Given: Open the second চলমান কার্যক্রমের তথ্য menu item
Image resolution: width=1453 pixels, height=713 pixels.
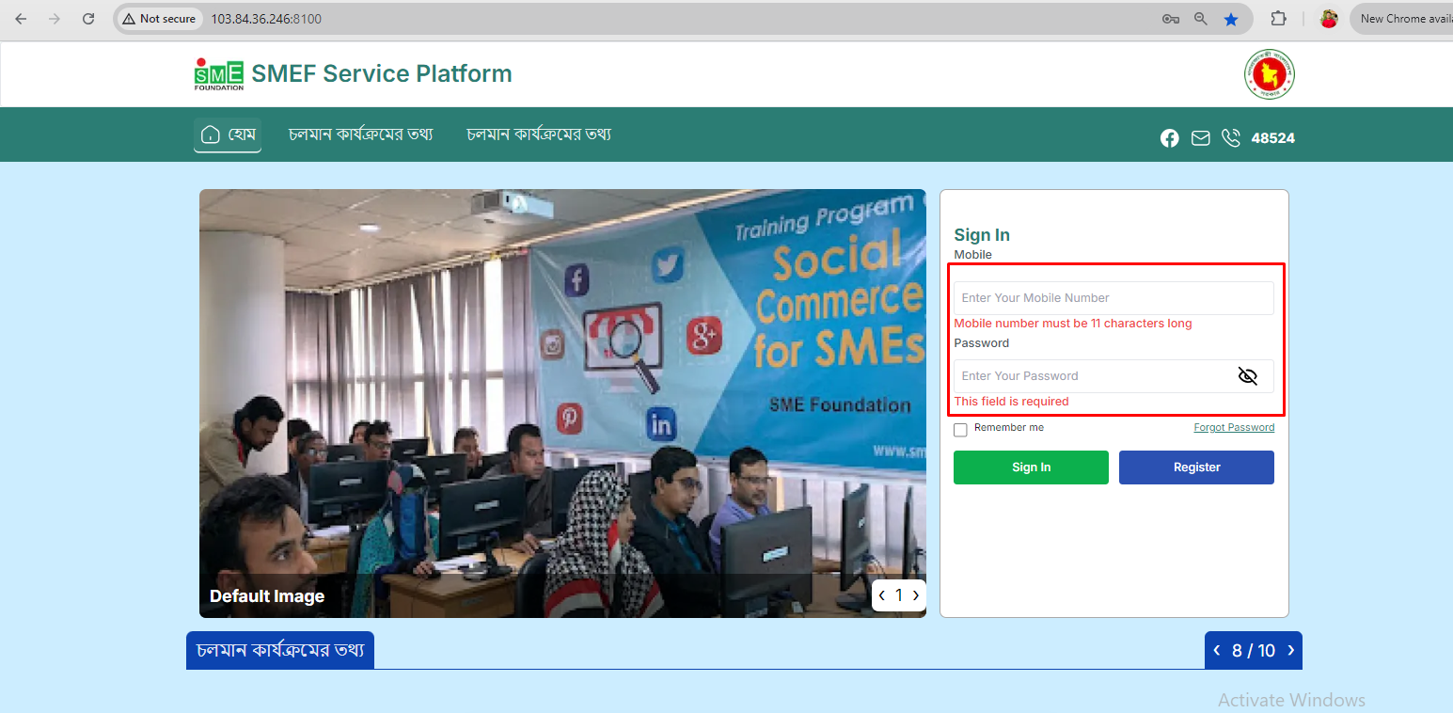Looking at the screenshot, I should pyautogui.click(x=539, y=135).
